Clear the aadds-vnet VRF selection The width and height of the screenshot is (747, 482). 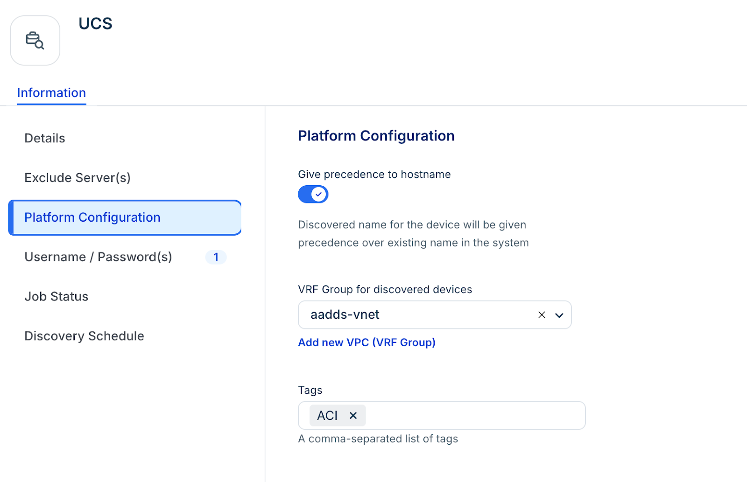(x=542, y=315)
